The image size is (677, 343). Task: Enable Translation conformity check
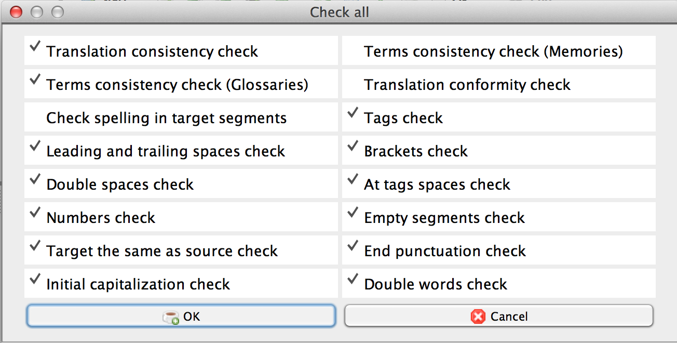point(467,85)
